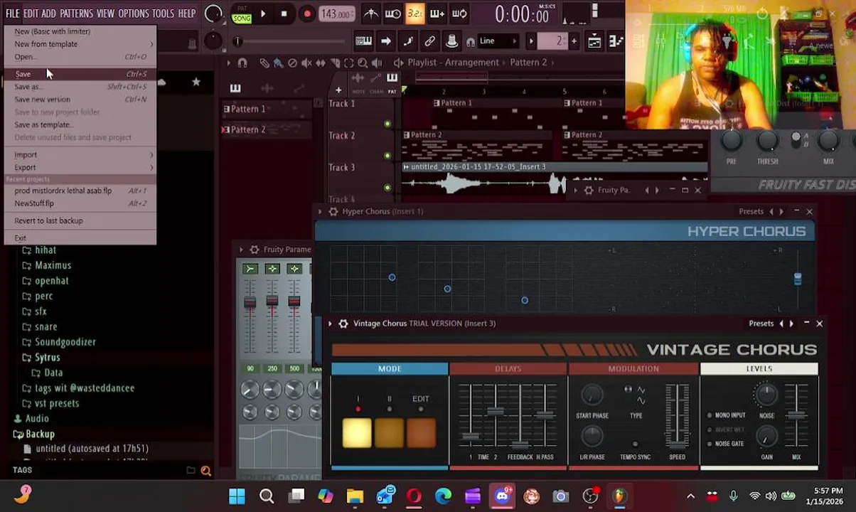
Task: Click the link/chain multilink icon
Action: click(x=429, y=41)
